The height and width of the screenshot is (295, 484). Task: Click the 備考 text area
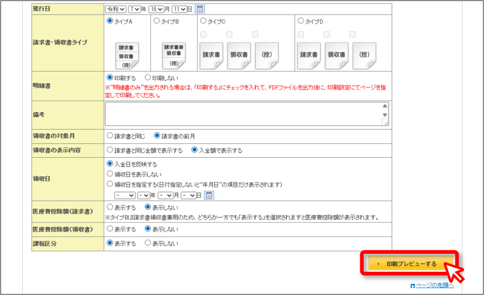247,114
